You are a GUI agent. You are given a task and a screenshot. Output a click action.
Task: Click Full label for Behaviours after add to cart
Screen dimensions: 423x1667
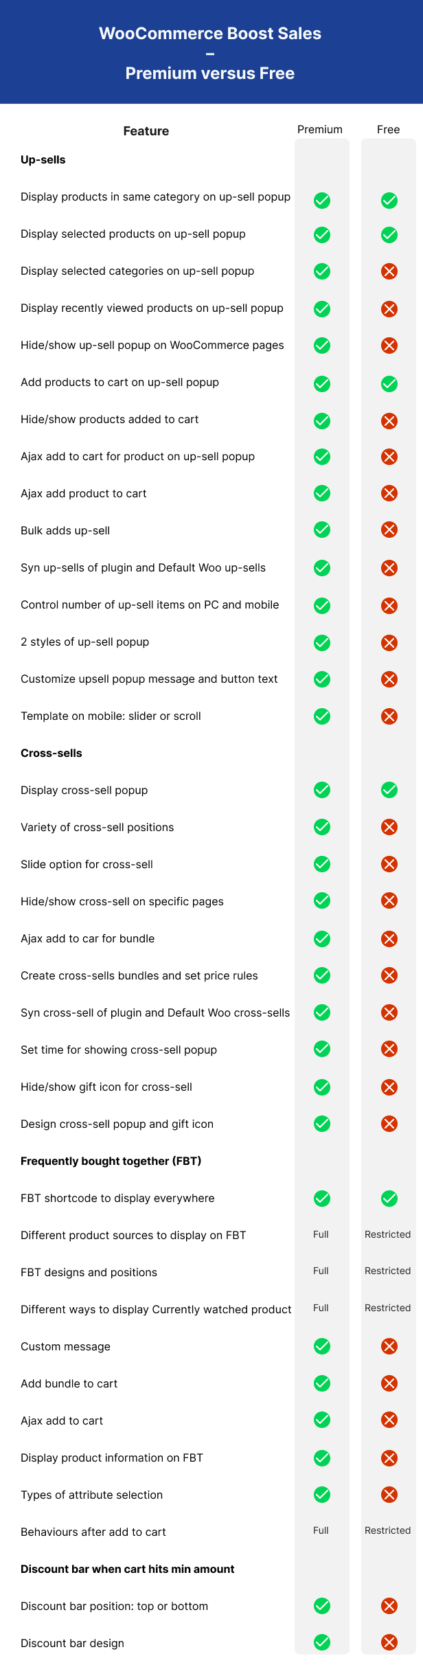point(321,1530)
